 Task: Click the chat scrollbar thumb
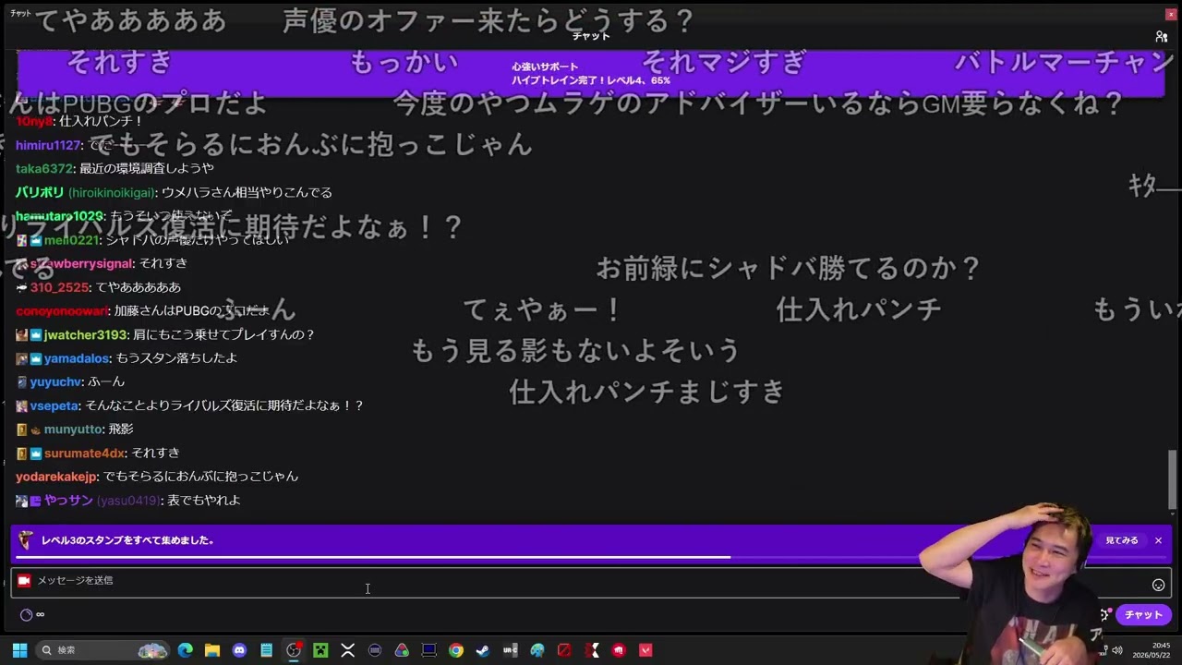(x=1173, y=478)
